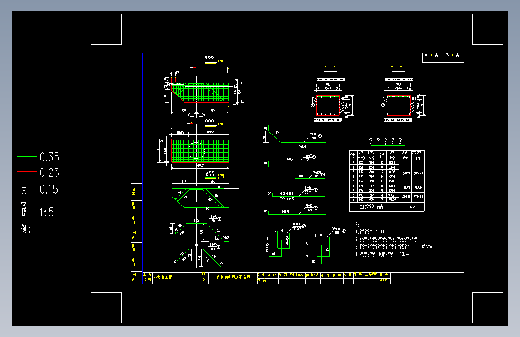The width and height of the screenshot is (520, 337).
Task: Click note line 1 with "1:50"
Action: (370, 231)
